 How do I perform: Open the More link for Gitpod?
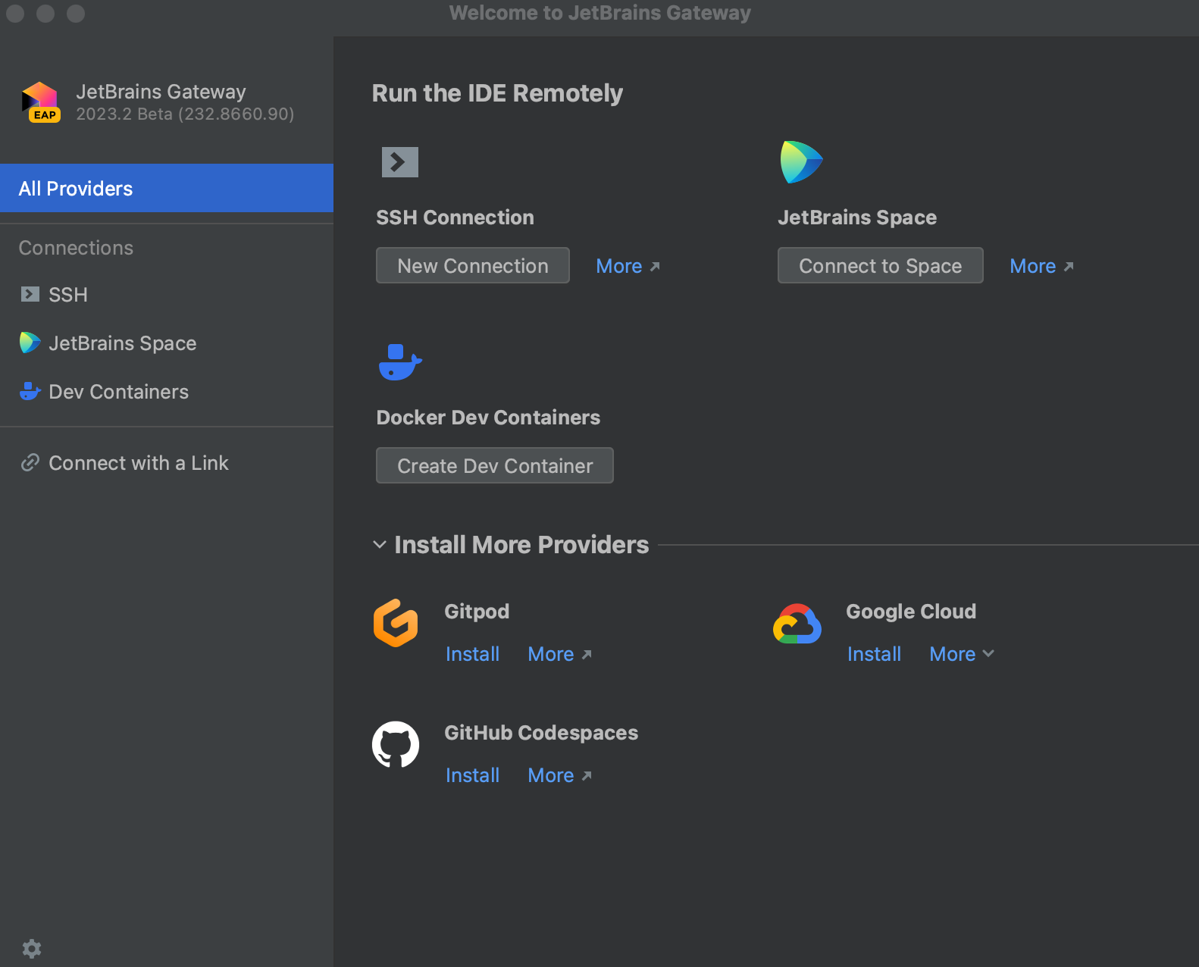point(559,654)
